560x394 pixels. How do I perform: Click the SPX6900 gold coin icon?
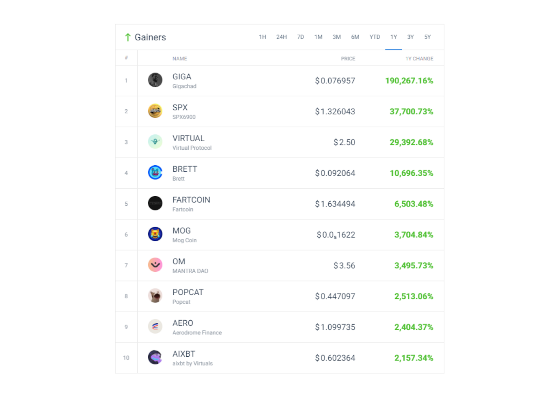(x=155, y=111)
